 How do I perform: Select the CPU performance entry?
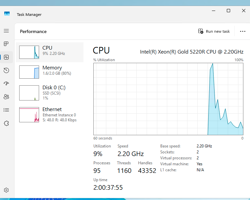click(50, 52)
